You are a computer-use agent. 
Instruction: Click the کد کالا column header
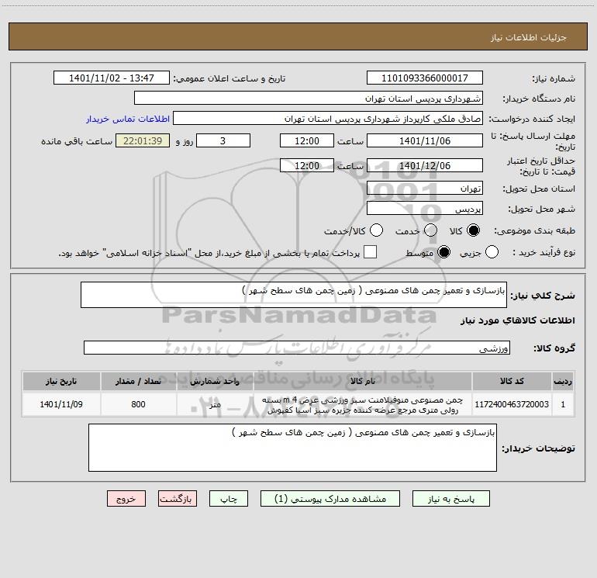(x=512, y=382)
